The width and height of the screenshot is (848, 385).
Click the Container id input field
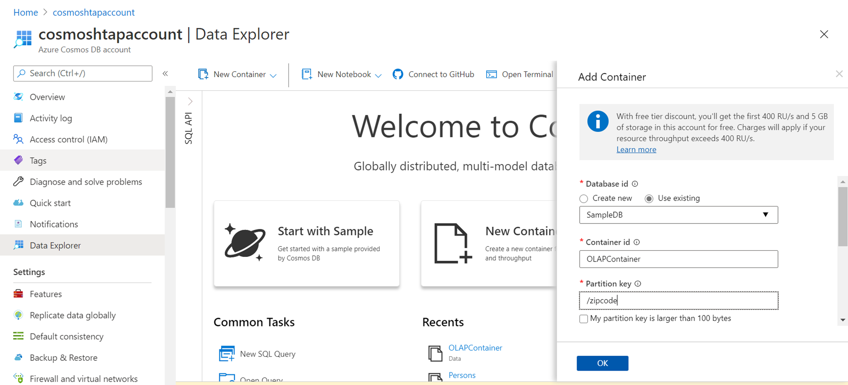point(678,259)
